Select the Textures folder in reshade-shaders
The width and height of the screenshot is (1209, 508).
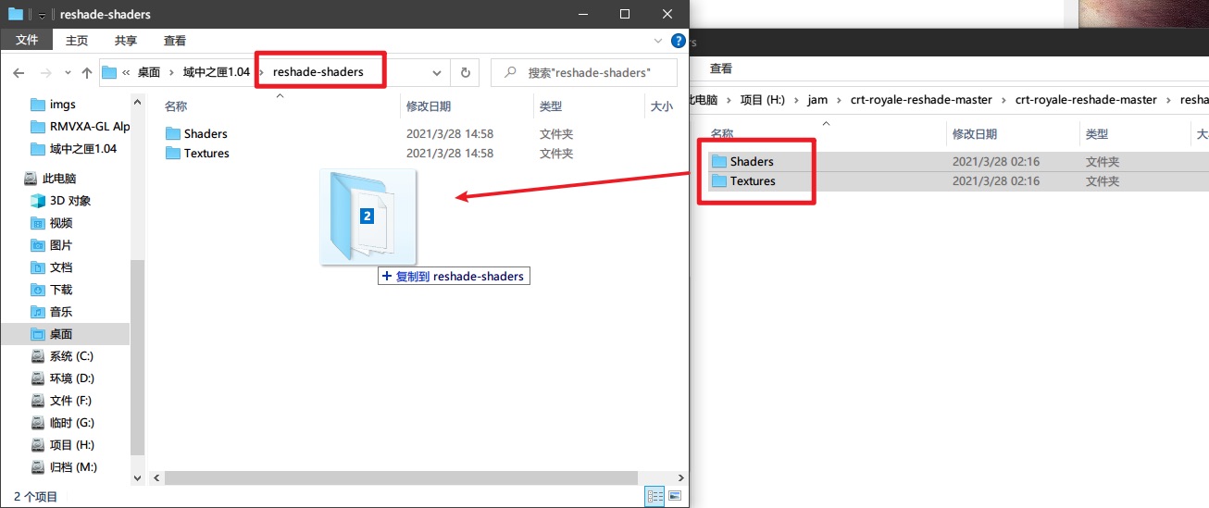click(206, 154)
